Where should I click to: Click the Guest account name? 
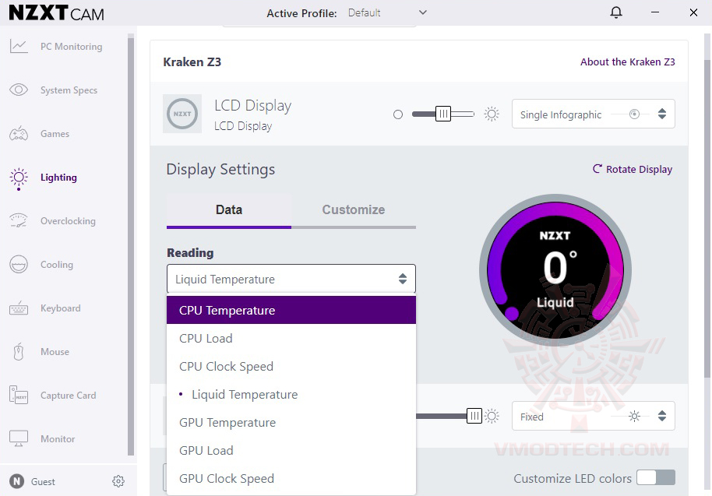click(x=43, y=481)
